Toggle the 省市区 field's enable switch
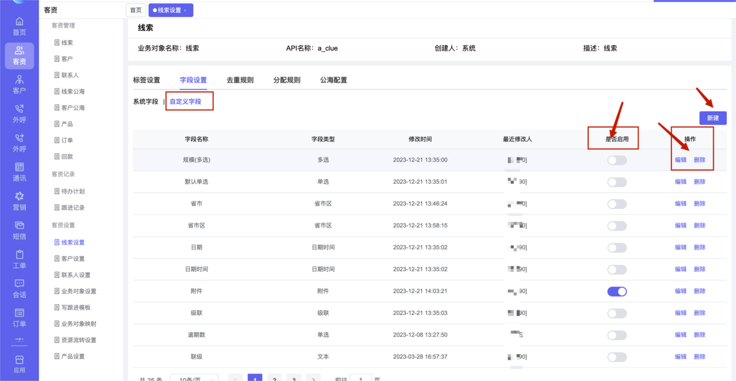736x381 pixels. pyautogui.click(x=617, y=226)
